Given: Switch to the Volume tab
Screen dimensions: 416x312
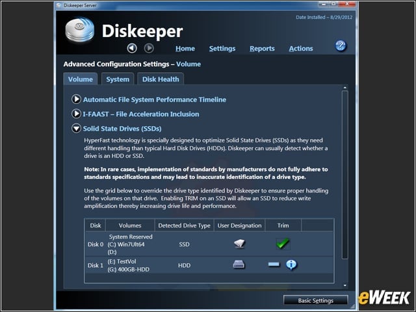Looking at the screenshot, I should pos(81,79).
